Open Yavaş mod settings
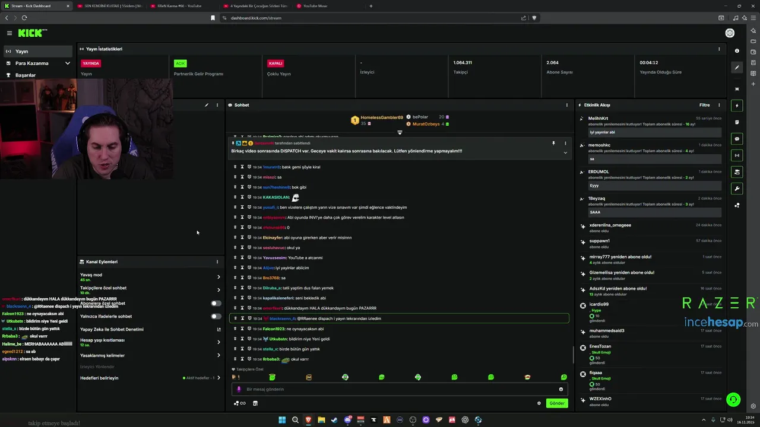Screen dimensions: 760x427 150,277
